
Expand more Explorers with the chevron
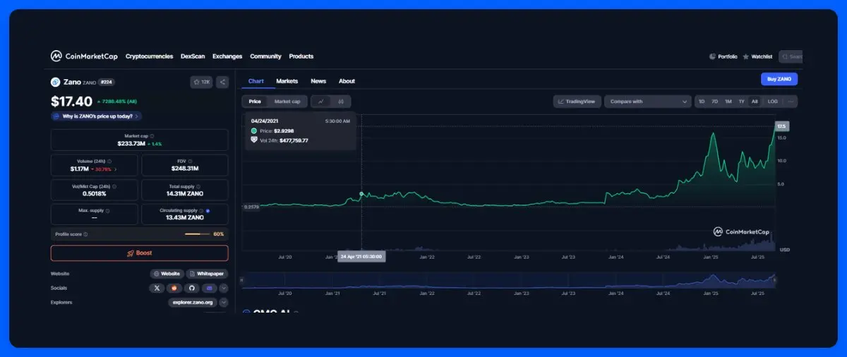click(x=224, y=303)
